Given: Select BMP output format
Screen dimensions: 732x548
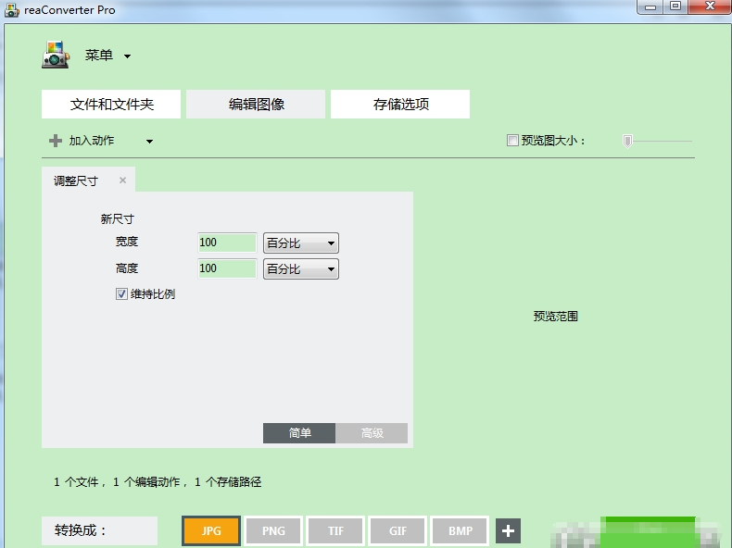Looking at the screenshot, I should pyautogui.click(x=461, y=530).
